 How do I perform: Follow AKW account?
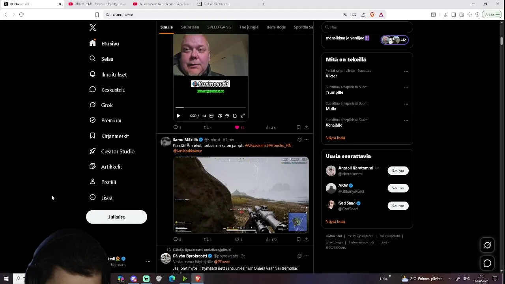point(398,188)
